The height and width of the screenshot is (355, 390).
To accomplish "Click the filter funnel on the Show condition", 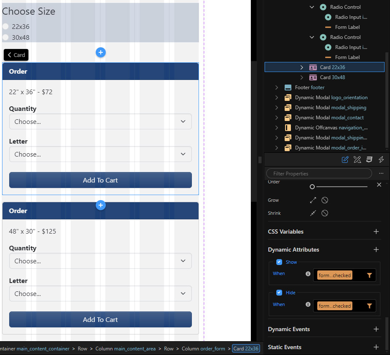I will (x=368, y=275).
